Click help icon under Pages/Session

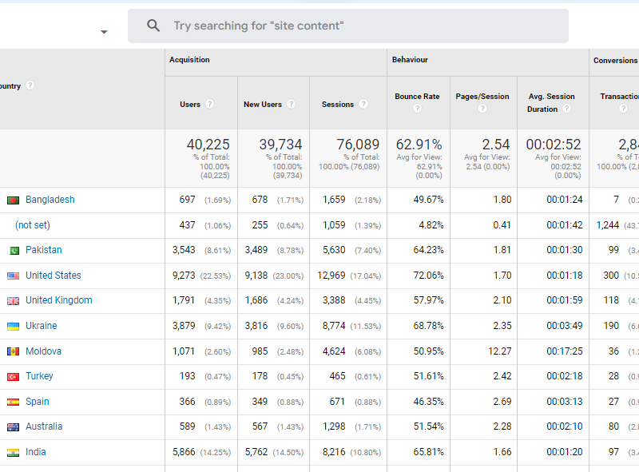click(482, 109)
